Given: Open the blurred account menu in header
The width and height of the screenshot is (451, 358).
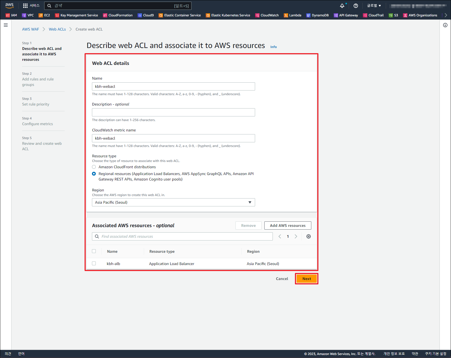Looking at the screenshot, I should 419,6.
